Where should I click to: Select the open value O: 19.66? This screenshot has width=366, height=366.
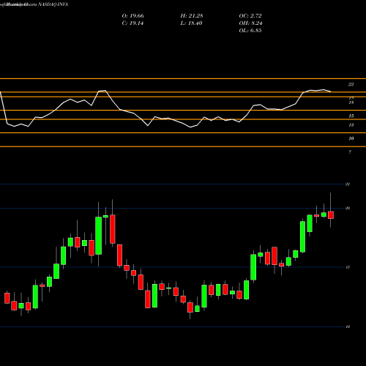[132, 16]
